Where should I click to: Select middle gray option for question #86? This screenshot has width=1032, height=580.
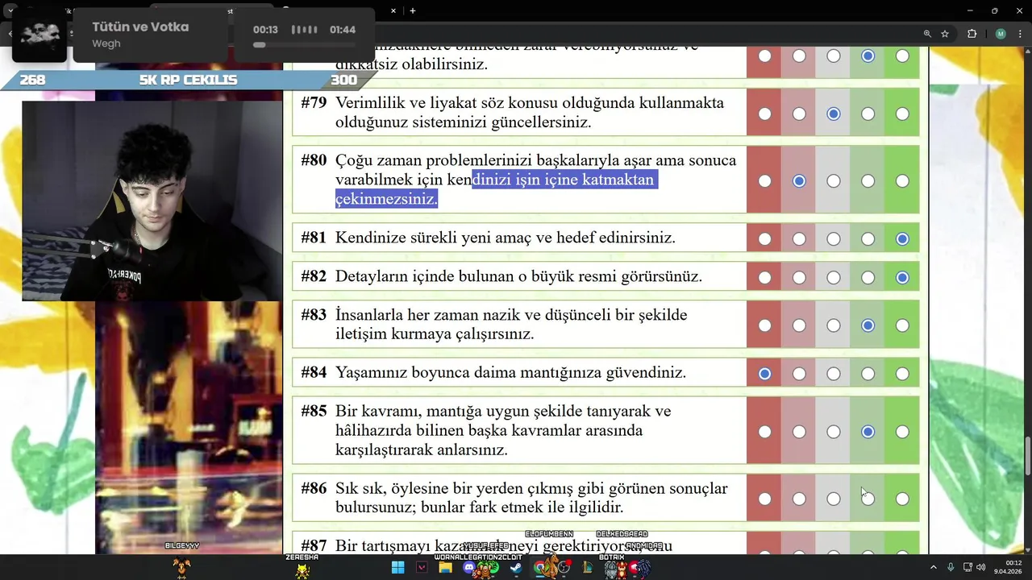click(834, 499)
